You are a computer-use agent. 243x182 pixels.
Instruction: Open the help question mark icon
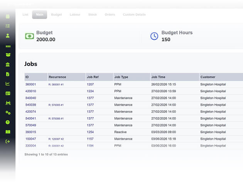[x=8, y=122]
